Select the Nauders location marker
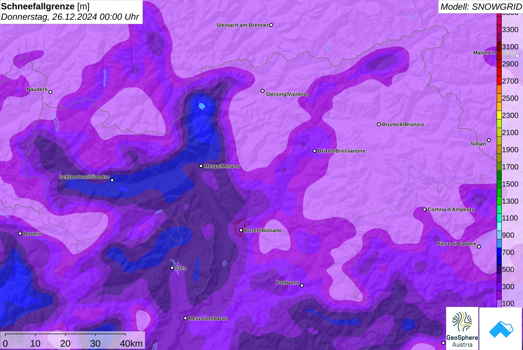Viewport: 523px width, 350px height. click(50, 92)
